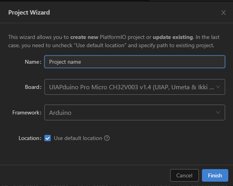
Task: Close the Project Wizard dialog
Action: tap(223, 13)
